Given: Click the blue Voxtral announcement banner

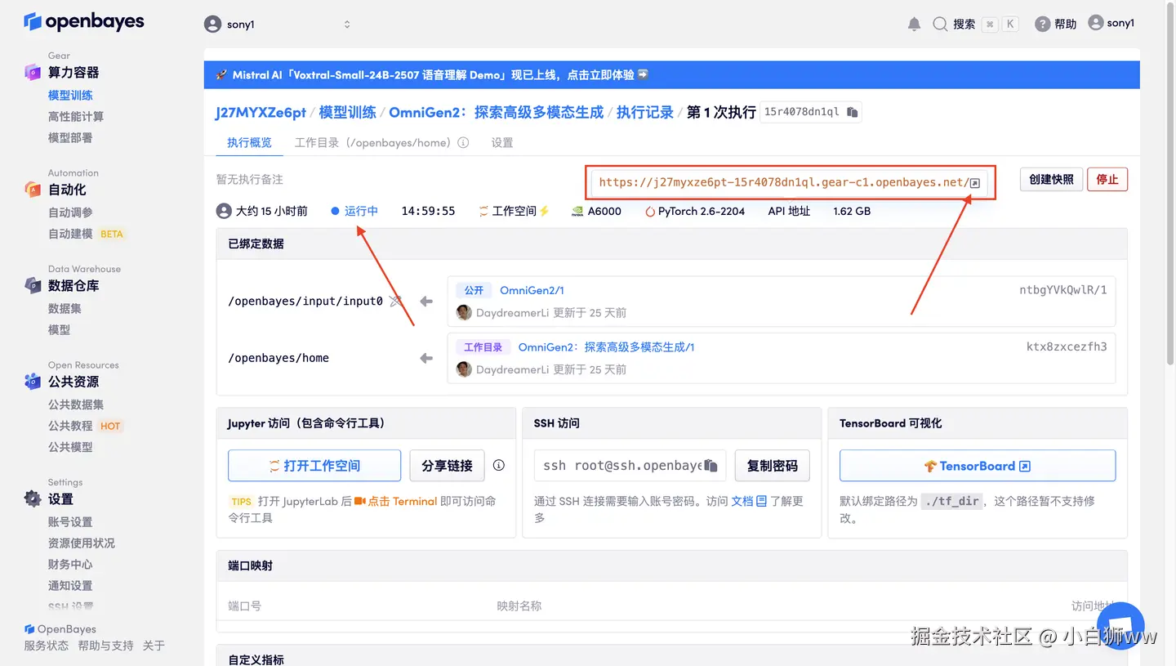Looking at the screenshot, I should pyautogui.click(x=671, y=74).
